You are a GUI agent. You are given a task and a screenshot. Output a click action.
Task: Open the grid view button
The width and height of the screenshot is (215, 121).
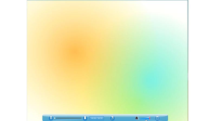click(x=157, y=118)
